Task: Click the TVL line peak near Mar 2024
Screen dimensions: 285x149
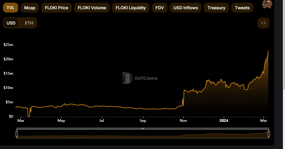Action: pyautogui.click(x=268, y=51)
